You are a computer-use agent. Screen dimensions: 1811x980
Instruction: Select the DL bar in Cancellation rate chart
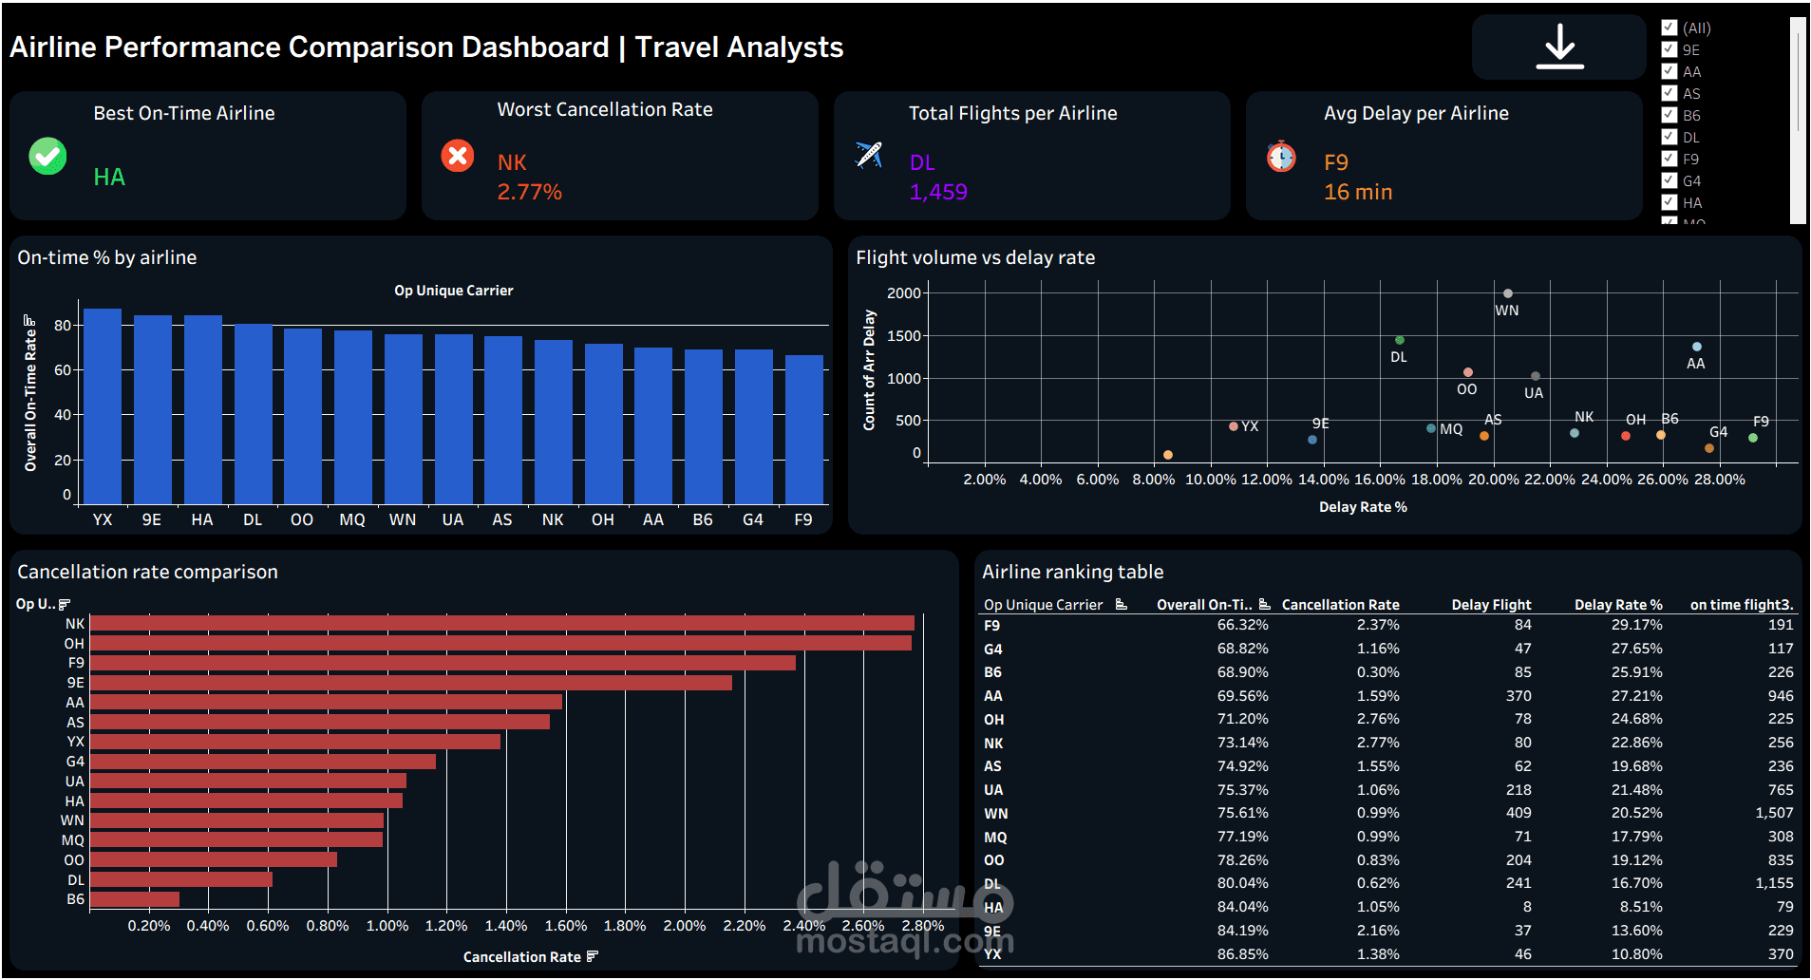point(181,879)
